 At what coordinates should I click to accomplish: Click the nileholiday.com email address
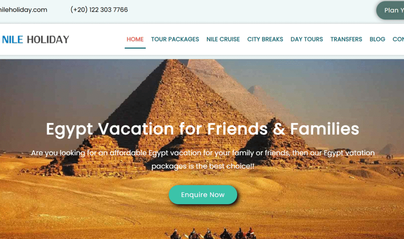23,10
